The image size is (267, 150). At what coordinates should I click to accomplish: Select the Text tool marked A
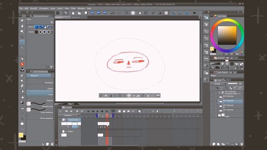click(22, 118)
